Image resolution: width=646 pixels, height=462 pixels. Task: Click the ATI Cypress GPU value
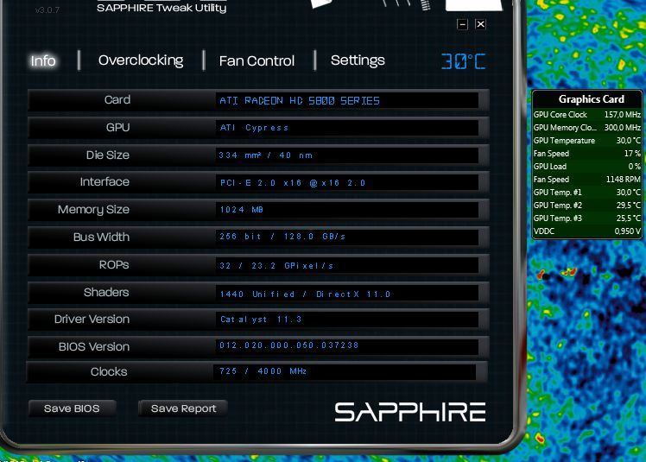tap(254, 128)
